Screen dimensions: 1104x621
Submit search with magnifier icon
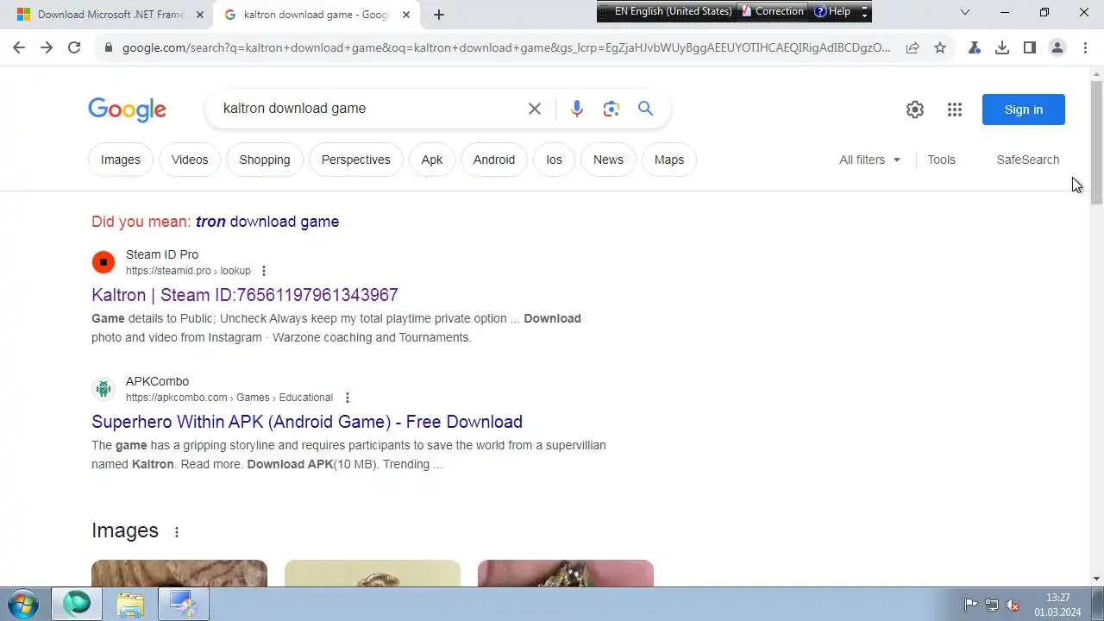click(x=645, y=109)
